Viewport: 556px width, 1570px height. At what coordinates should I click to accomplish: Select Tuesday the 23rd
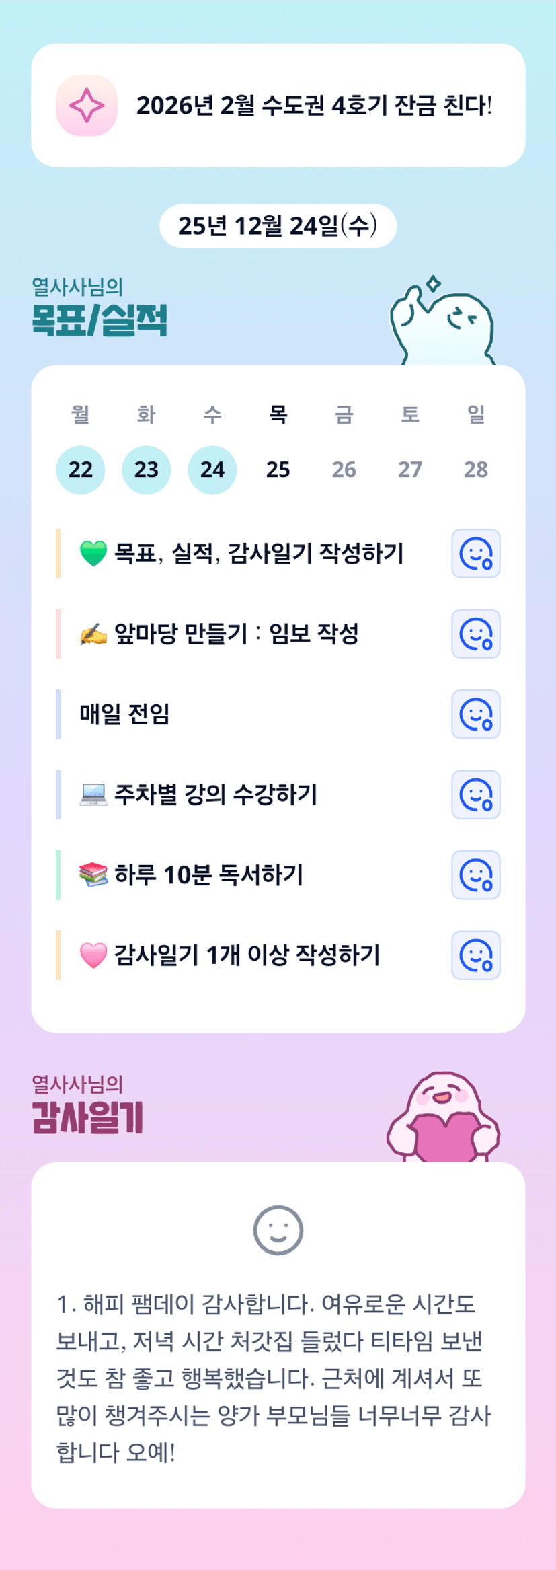pyautogui.click(x=147, y=470)
